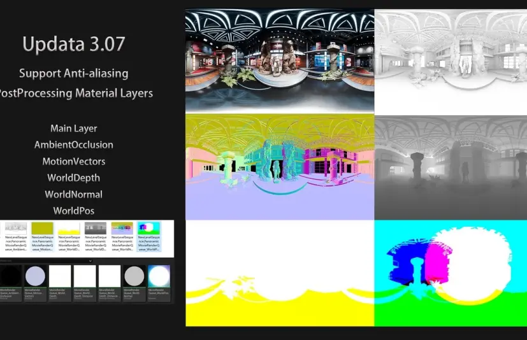Select the colorful WorldNormal panorama preview
Screen dimensions: 527x340
(279, 167)
